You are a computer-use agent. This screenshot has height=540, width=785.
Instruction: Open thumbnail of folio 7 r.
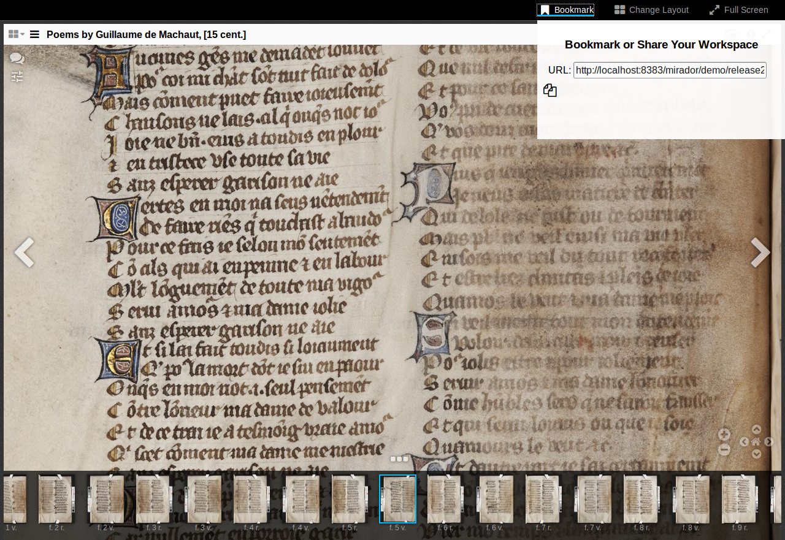[x=544, y=499]
